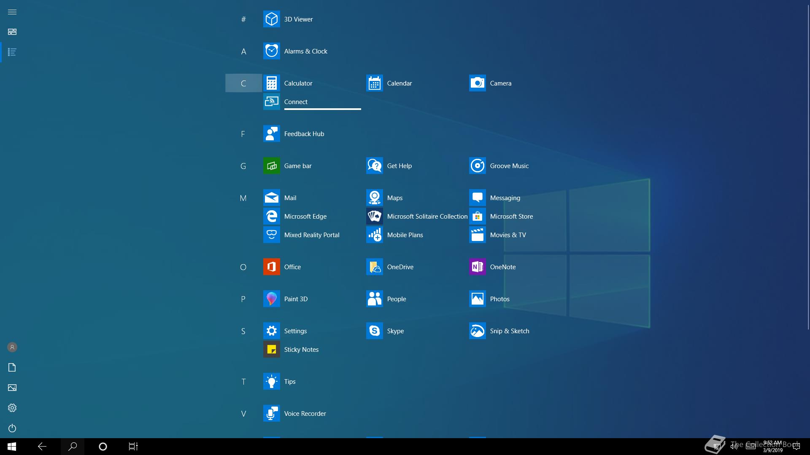Open Documents from the sidebar

point(12,367)
